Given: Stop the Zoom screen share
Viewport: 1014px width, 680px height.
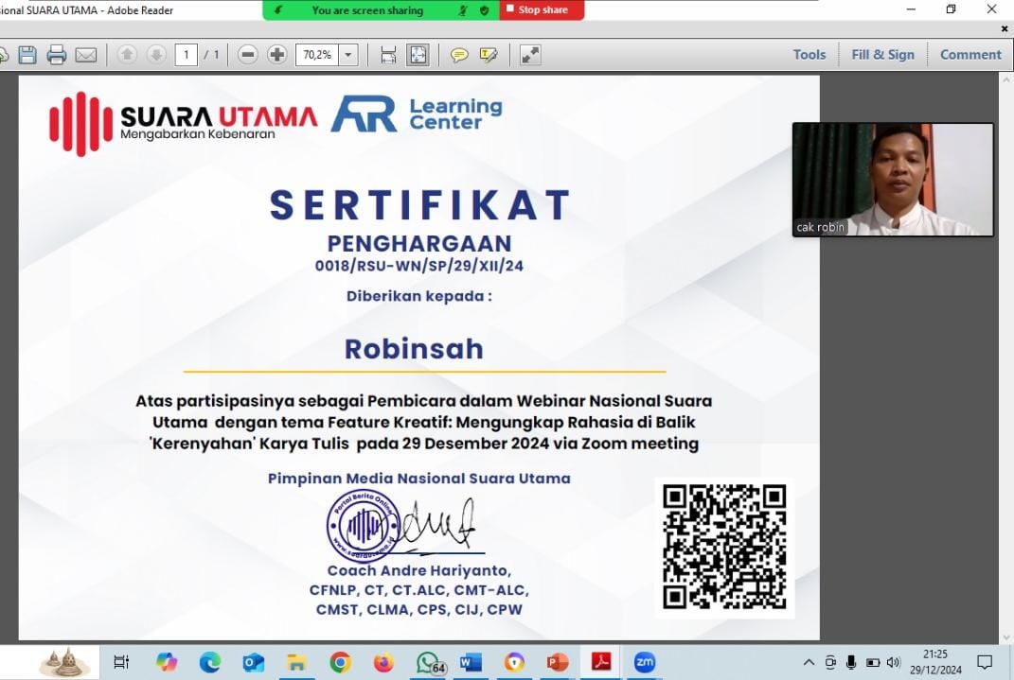Looking at the screenshot, I should point(542,9).
